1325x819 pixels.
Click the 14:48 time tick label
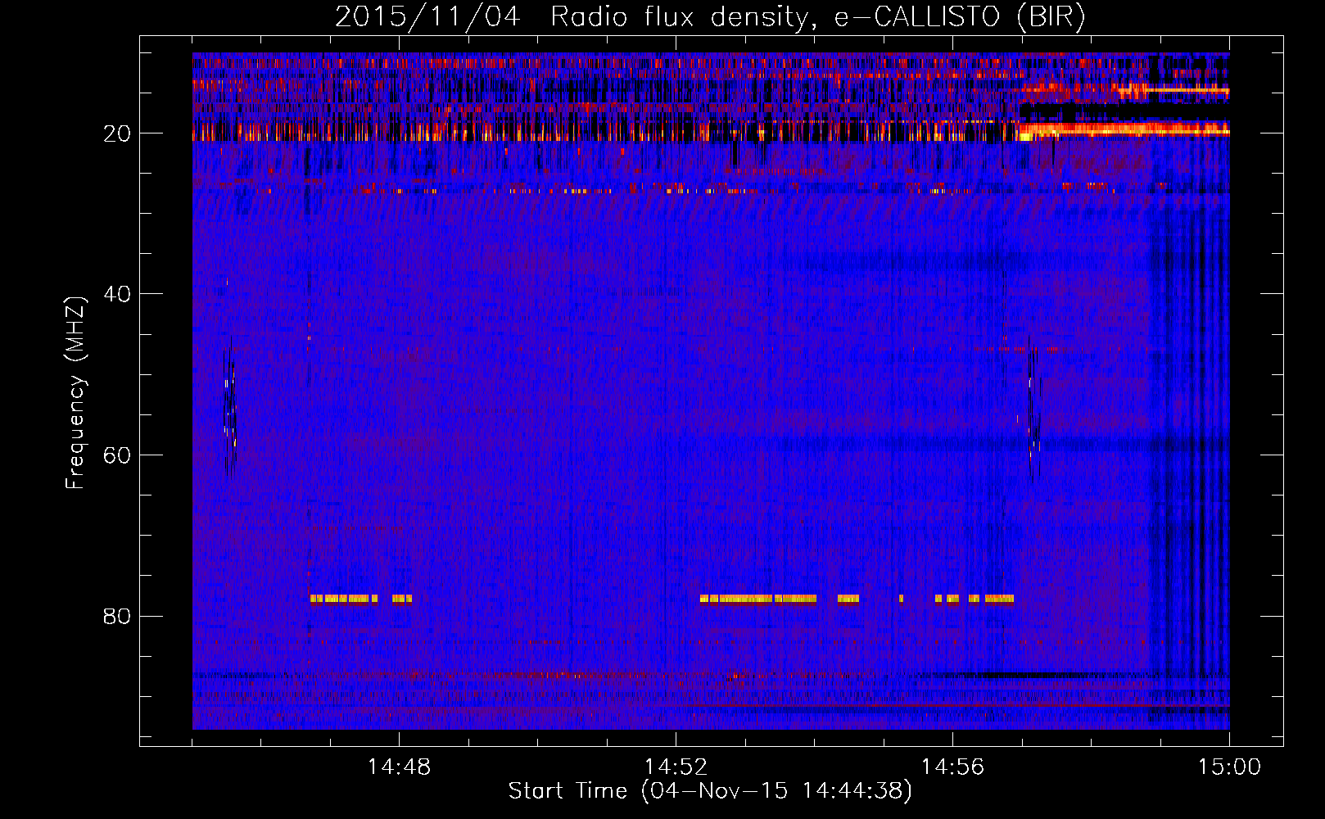pos(399,767)
